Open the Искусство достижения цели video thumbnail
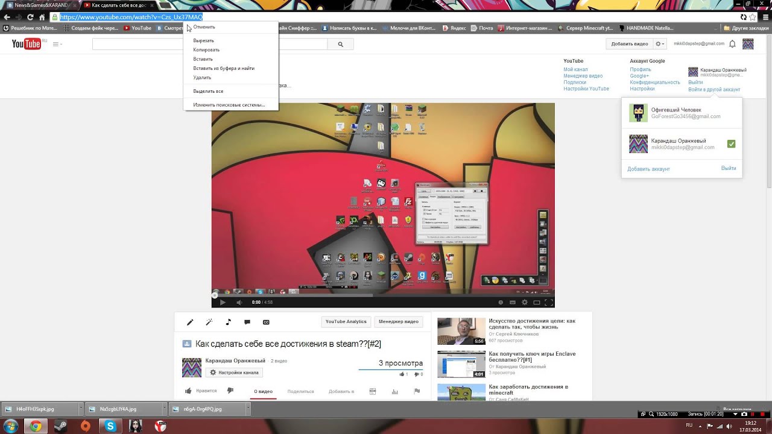This screenshot has height=434, width=772. (461, 332)
